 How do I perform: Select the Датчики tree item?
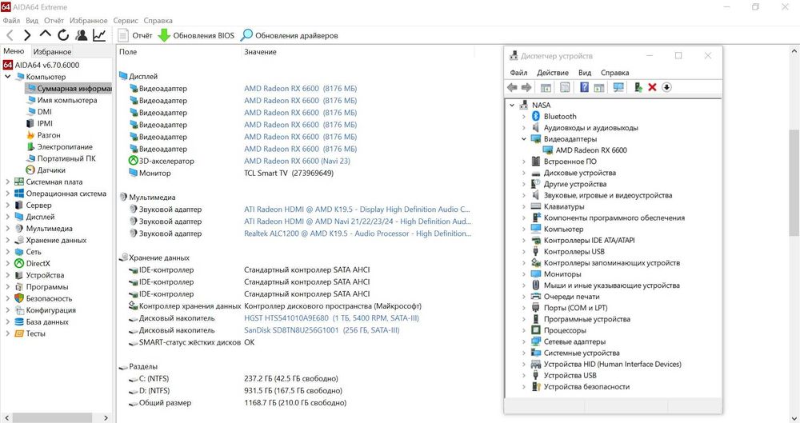coord(51,170)
